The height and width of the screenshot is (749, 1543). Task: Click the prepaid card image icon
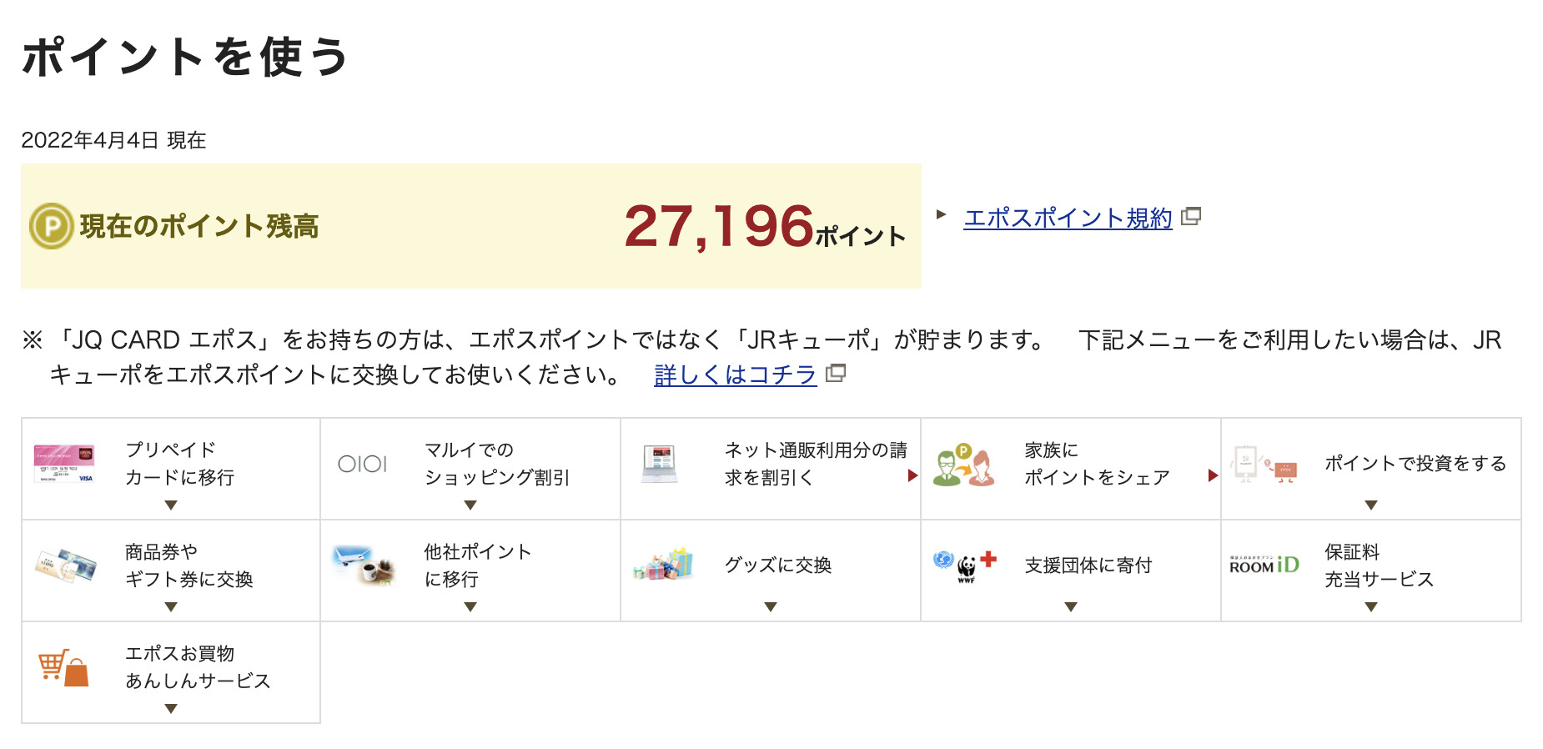pos(64,464)
